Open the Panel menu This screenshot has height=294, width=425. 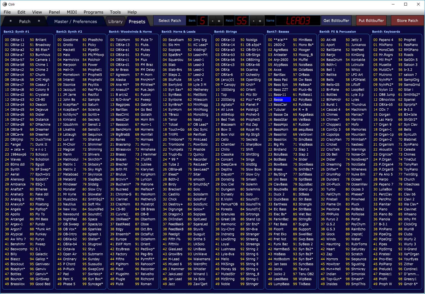(x=54, y=12)
